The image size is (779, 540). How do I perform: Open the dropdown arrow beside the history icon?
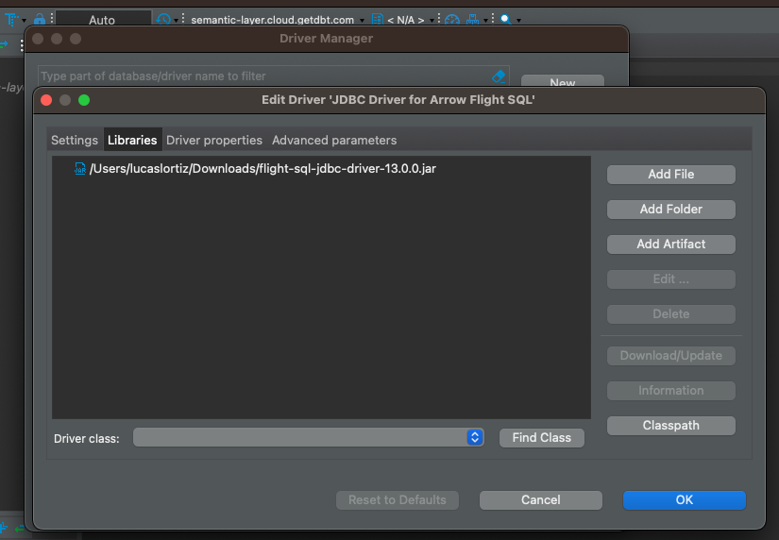(176, 21)
